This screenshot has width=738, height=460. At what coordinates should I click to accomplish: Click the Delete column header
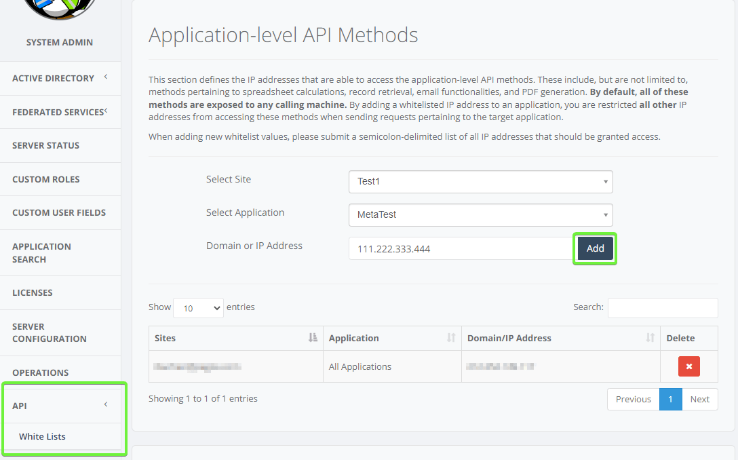689,338
